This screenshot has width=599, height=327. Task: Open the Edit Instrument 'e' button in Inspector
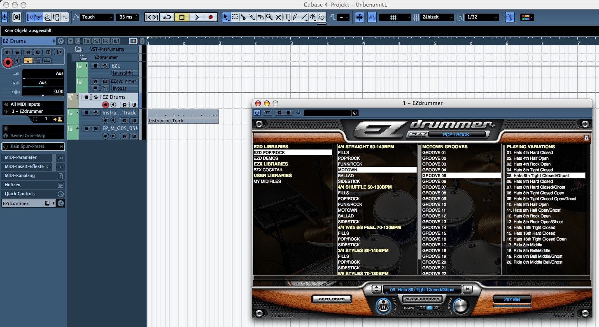point(61,41)
